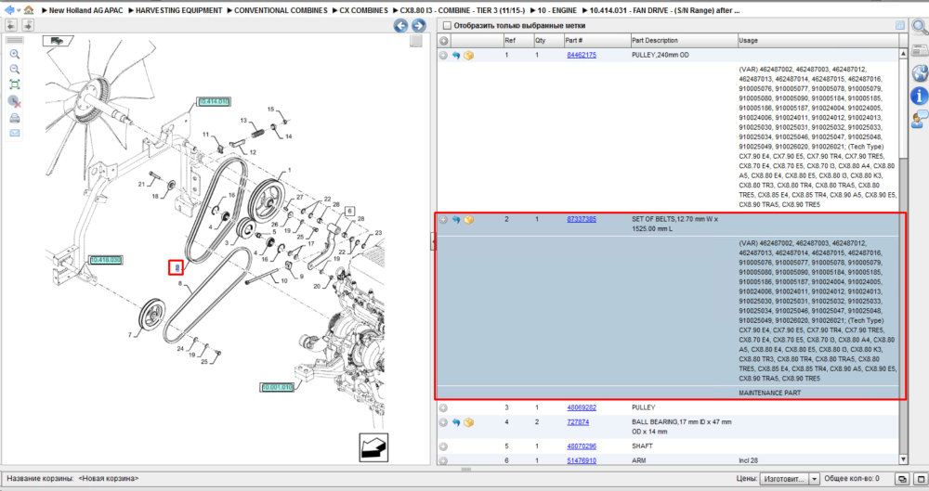Viewport: 929px width, 491px height.
Task: Zoom out on the diagram
Action: (15, 70)
